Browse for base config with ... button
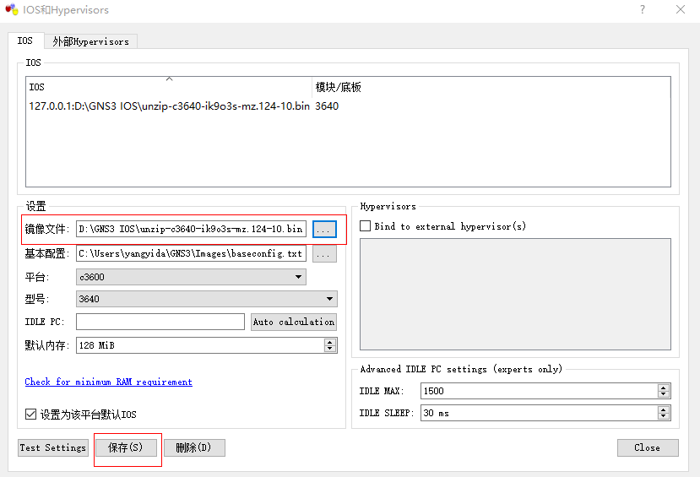700x477 pixels. 324,254
